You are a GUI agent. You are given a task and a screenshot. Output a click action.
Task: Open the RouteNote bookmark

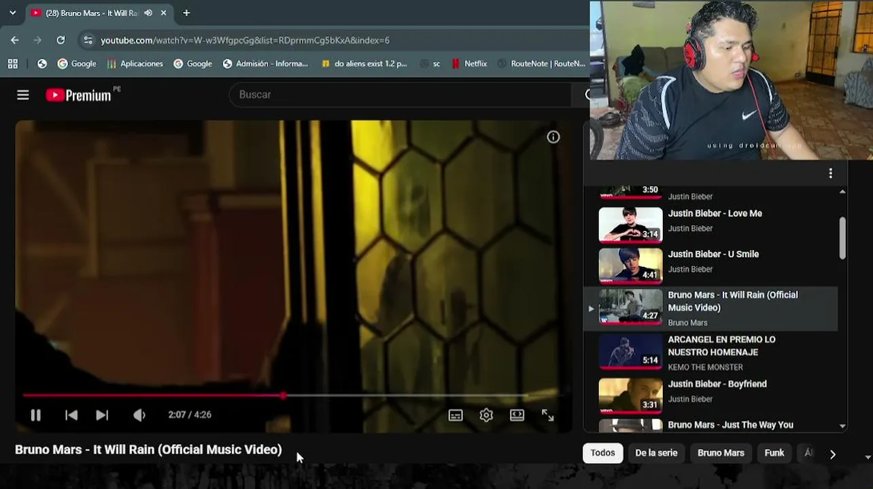click(x=542, y=64)
